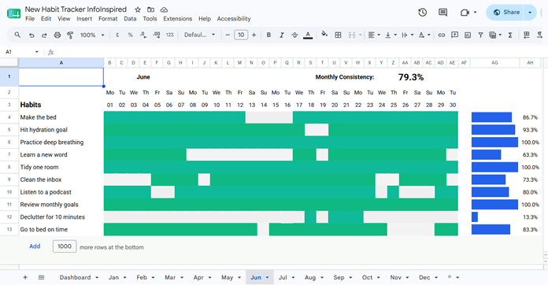Viewport: 548px width, 285px height.
Task: Format as currency pound
Action: click(x=117, y=35)
